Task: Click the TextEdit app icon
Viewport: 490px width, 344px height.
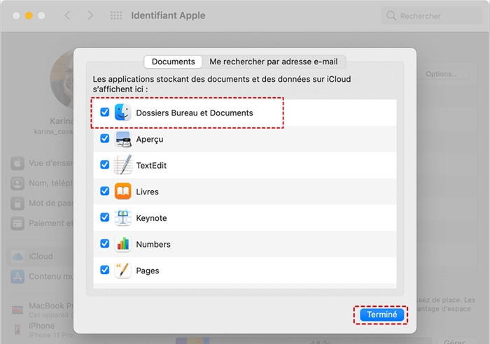Action: tap(123, 166)
